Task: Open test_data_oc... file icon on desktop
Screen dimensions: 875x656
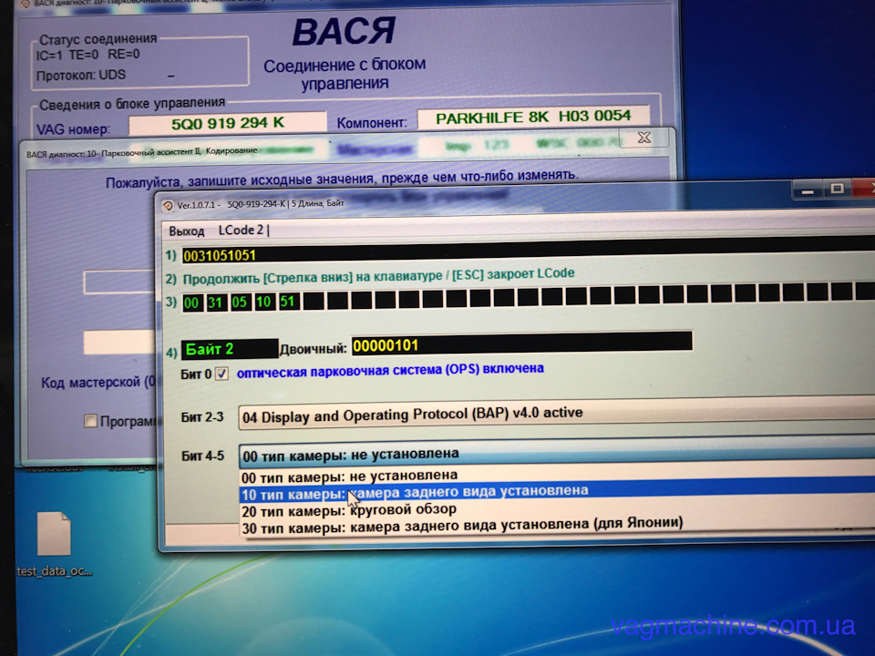Action: (x=54, y=543)
